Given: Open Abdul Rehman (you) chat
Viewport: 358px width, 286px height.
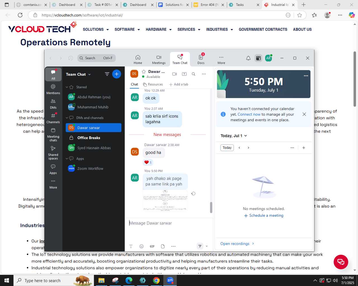Looking at the screenshot, I should tap(93, 97).
